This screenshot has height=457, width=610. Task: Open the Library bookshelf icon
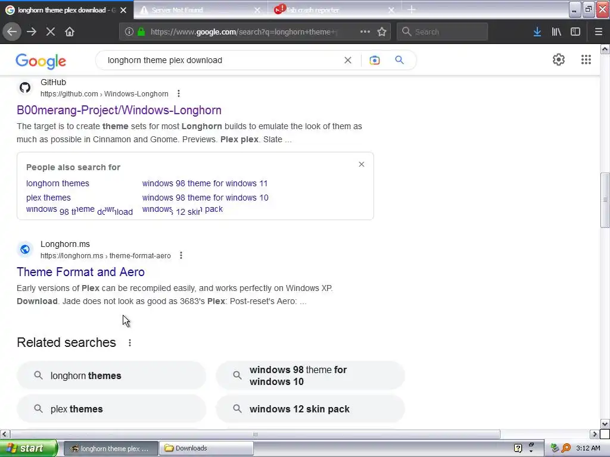pyautogui.click(x=556, y=32)
